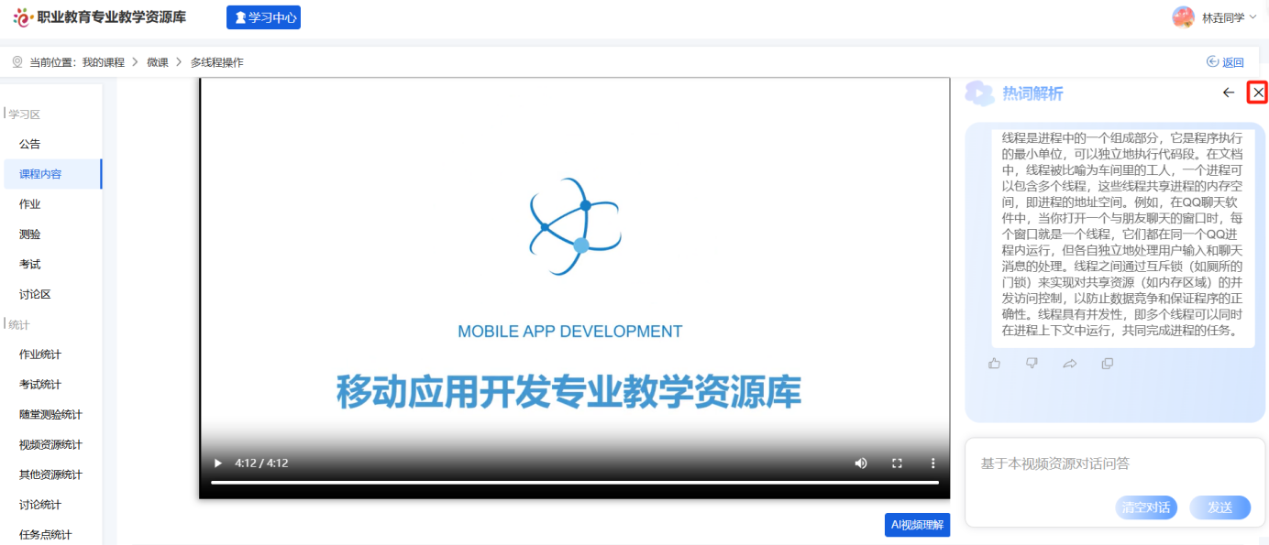This screenshot has width=1269, height=545.
Task: Click the 返回 link
Action: point(1225,62)
